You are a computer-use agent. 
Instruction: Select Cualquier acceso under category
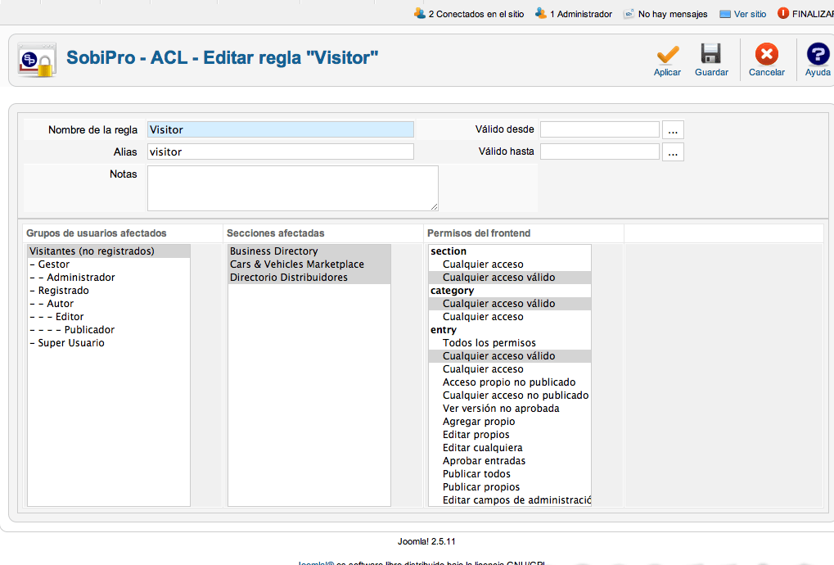pyautogui.click(x=510, y=317)
